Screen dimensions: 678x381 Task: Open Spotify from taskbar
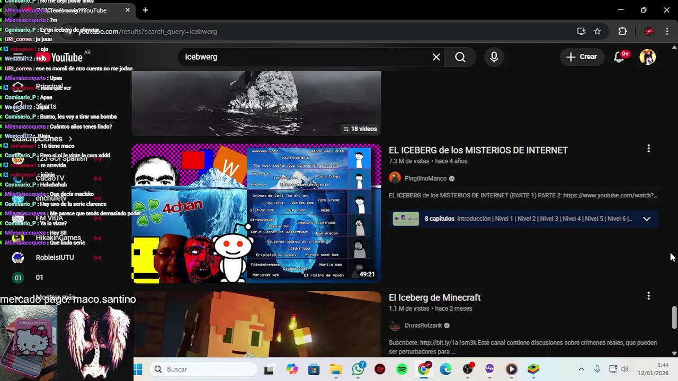click(402, 369)
